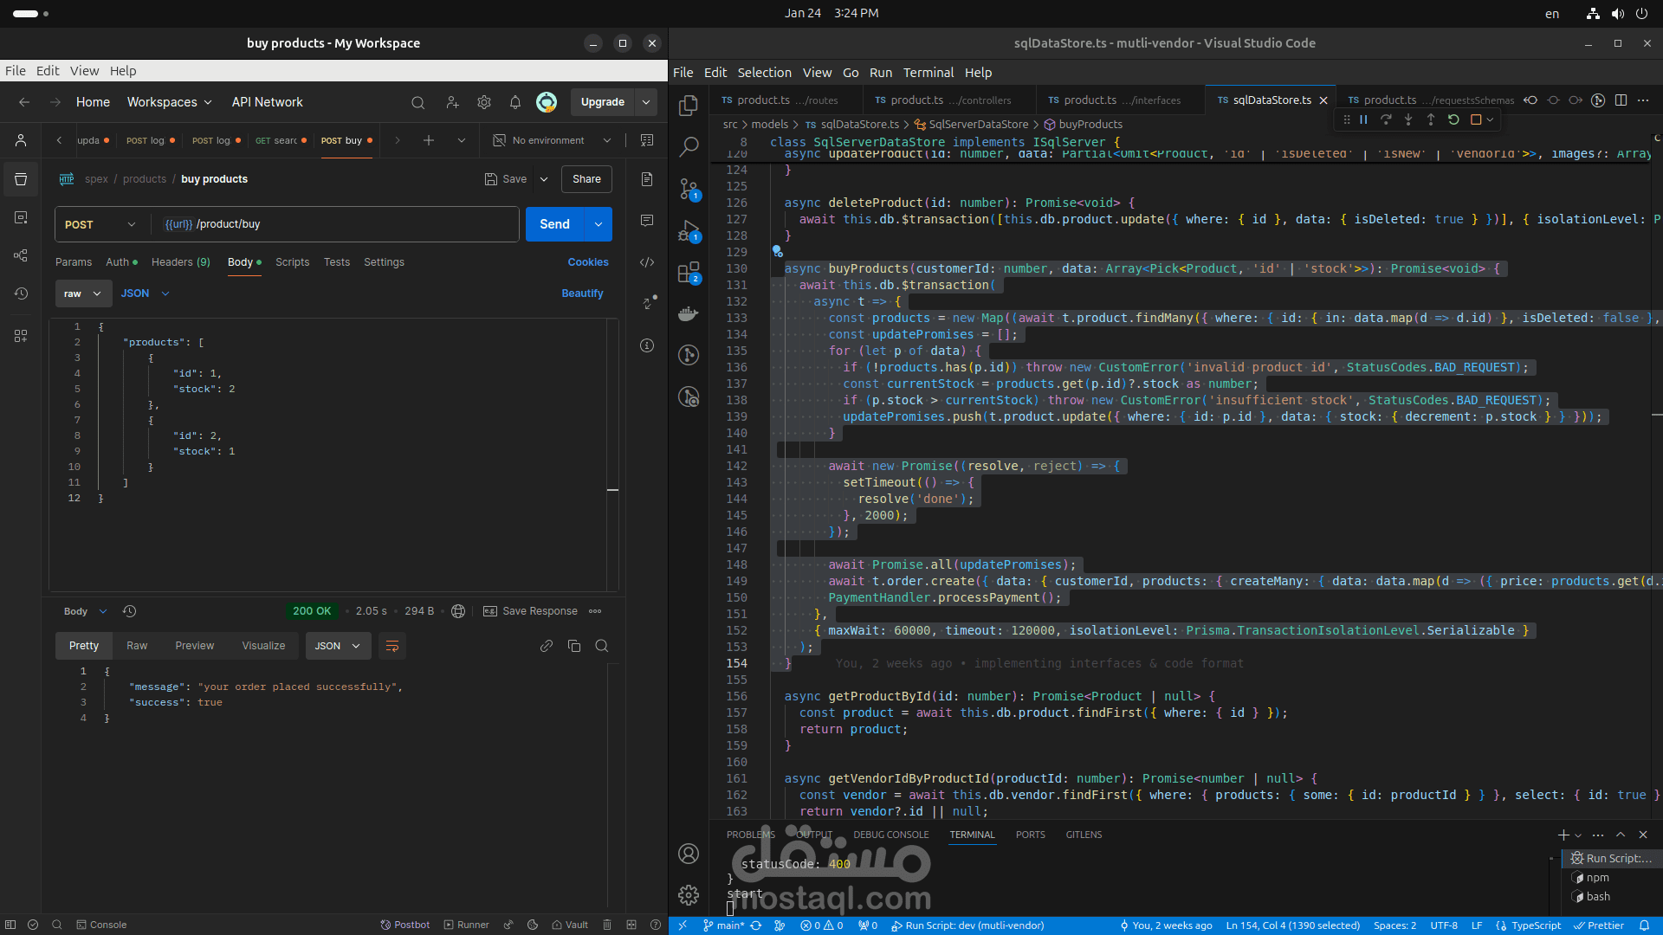This screenshot has width=1663, height=935.
Task: Open the VS Code Explorer view
Action: (689, 105)
